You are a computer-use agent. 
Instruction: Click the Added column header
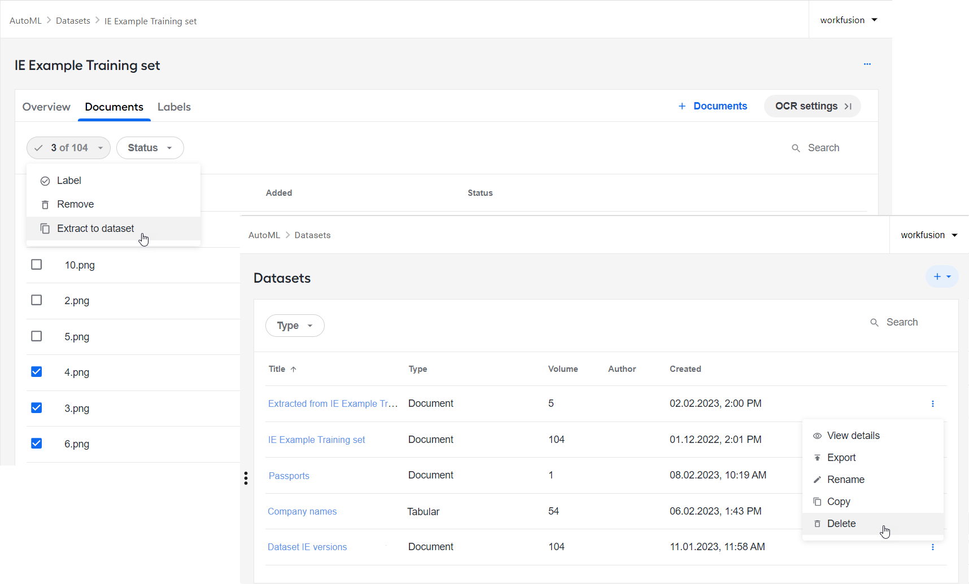(x=279, y=193)
